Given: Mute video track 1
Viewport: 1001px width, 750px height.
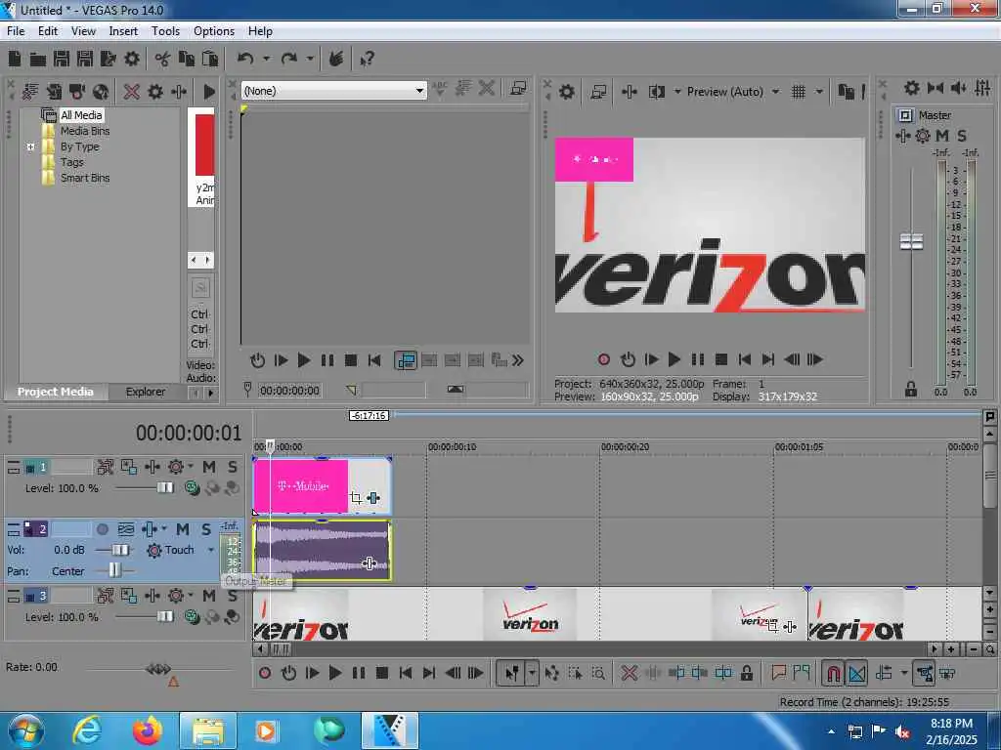Looking at the screenshot, I should 209,467.
